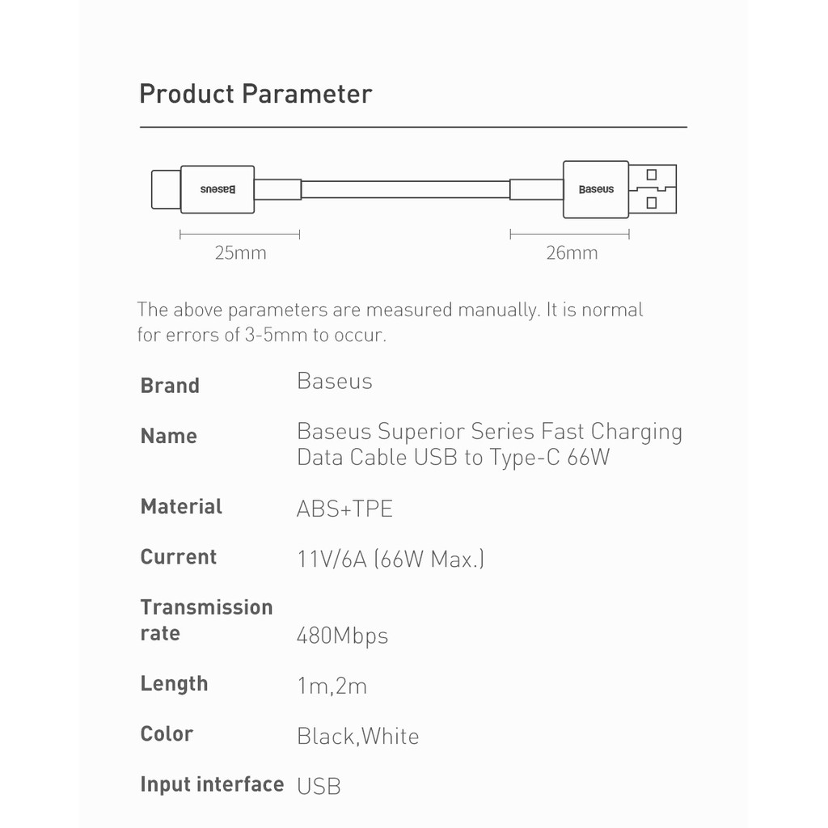Click the Baseus brand value text
The height and width of the screenshot is (828, 828).
tap(335, 381)
